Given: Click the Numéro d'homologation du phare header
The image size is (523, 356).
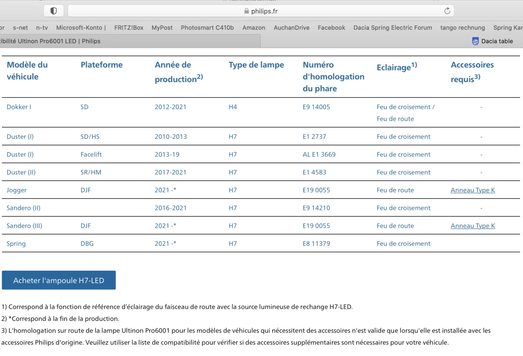Looking at the screenshot, I should click(334, 76).
